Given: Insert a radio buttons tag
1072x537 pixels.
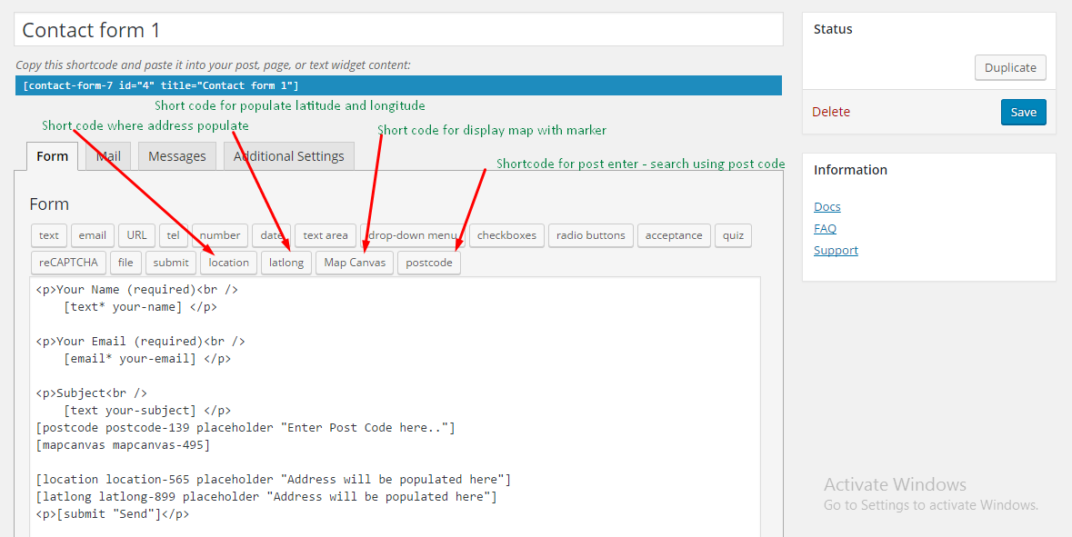Looking at the screenshot, I should tap(590, 235).
